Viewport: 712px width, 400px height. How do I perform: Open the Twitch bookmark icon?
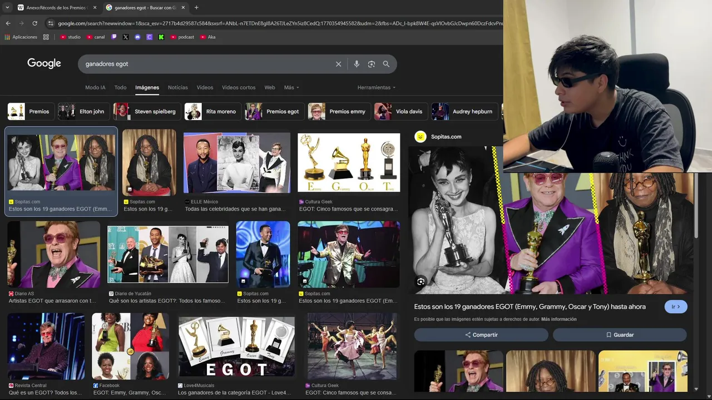coord(114,37)
